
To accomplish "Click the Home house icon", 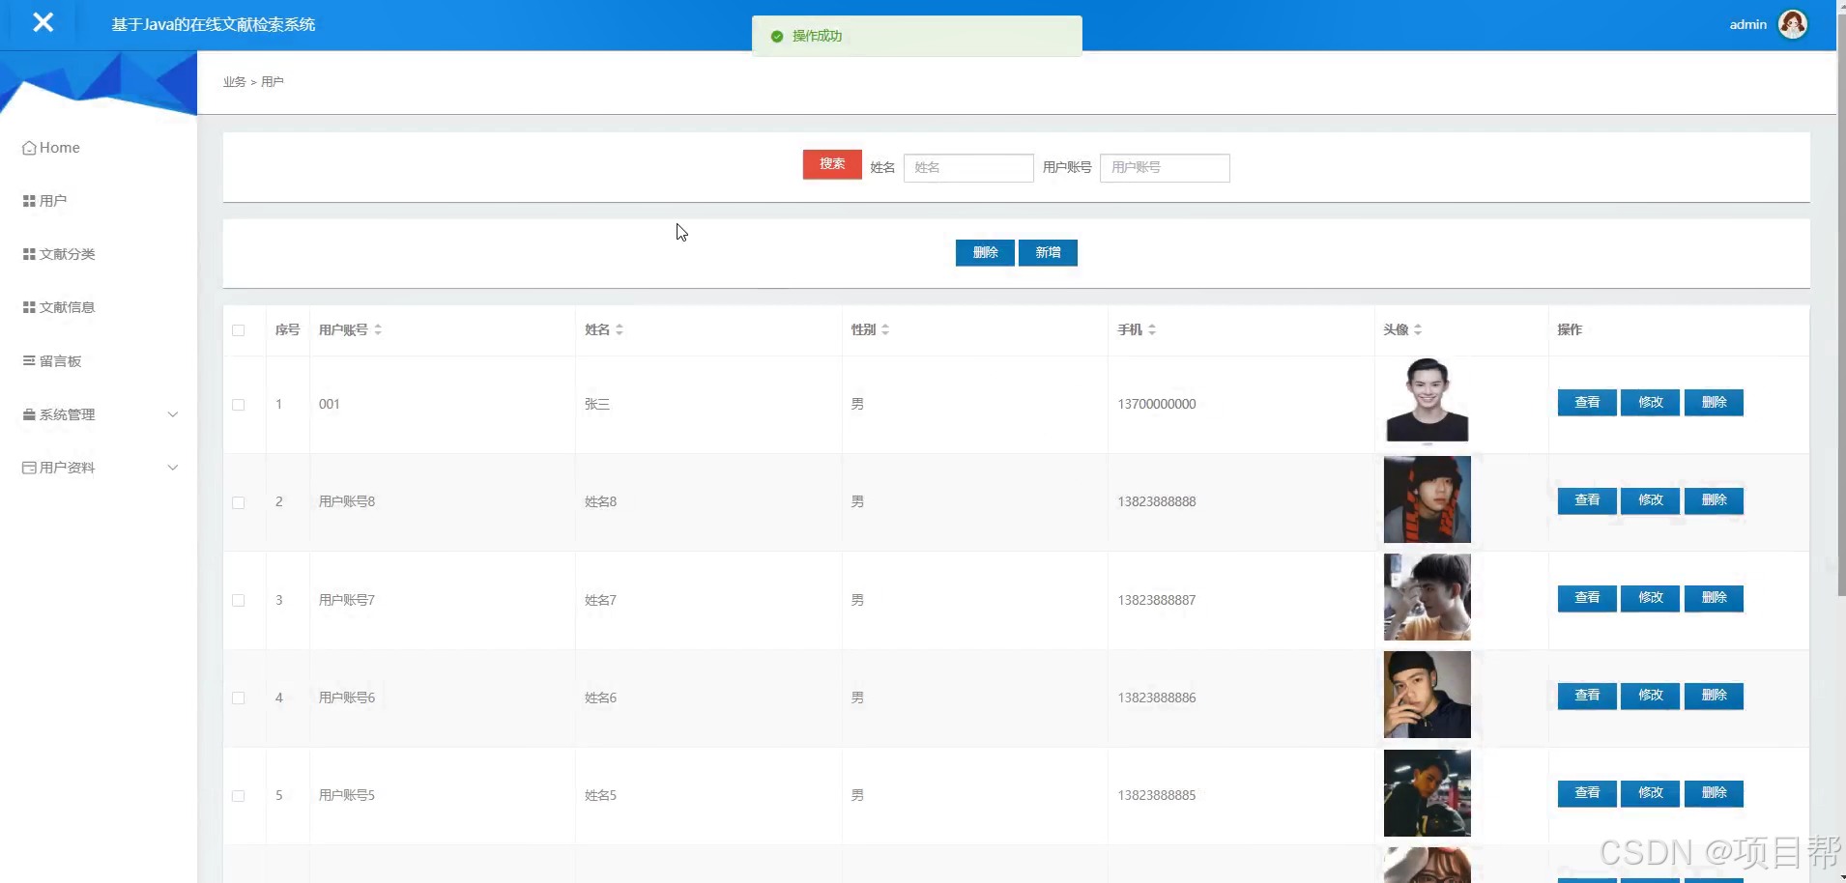I will [29, 148].
